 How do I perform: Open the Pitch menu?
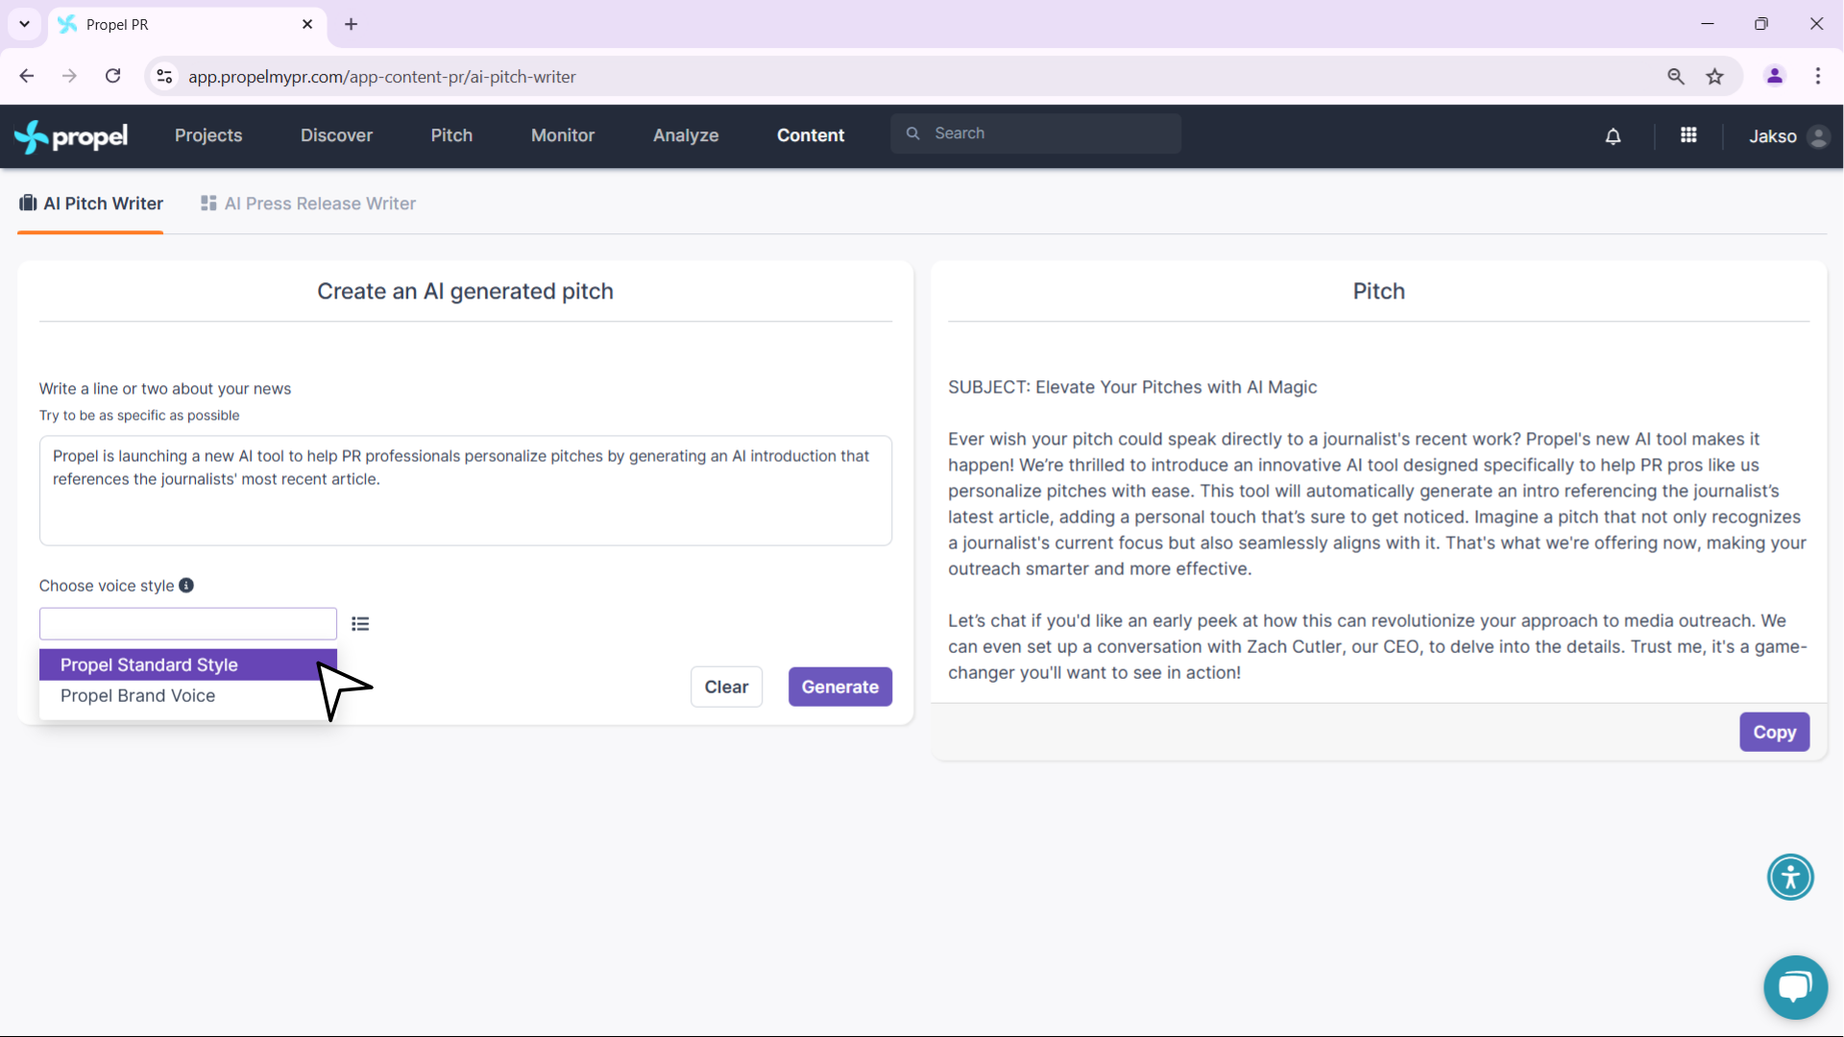tap(451, 135)
